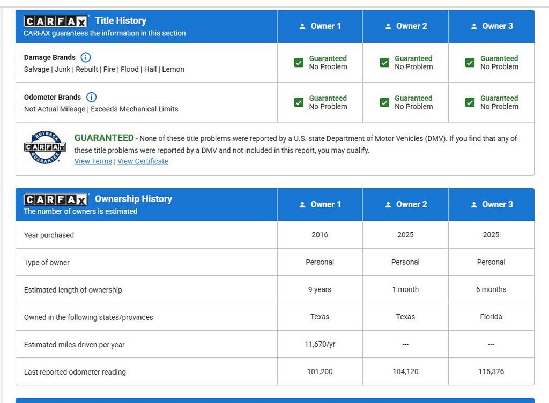Screen dimensions: 549x403
Task: Click the 9 years ownership value
Action: pyautogui.click(x=320, y=289)
